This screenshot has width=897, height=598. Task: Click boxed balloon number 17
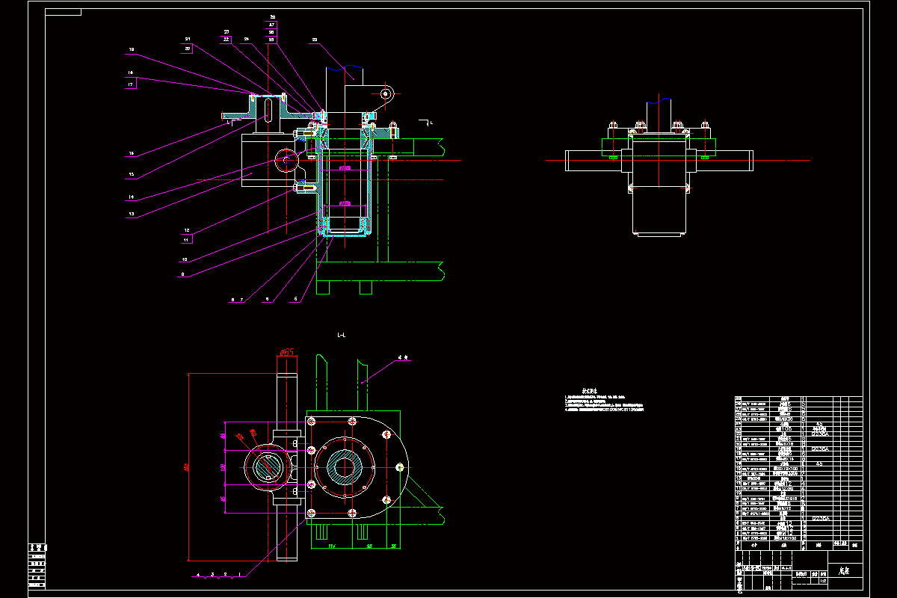(131, 84)
